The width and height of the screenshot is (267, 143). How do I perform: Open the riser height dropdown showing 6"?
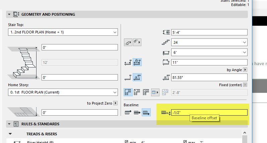pos(209,52)
